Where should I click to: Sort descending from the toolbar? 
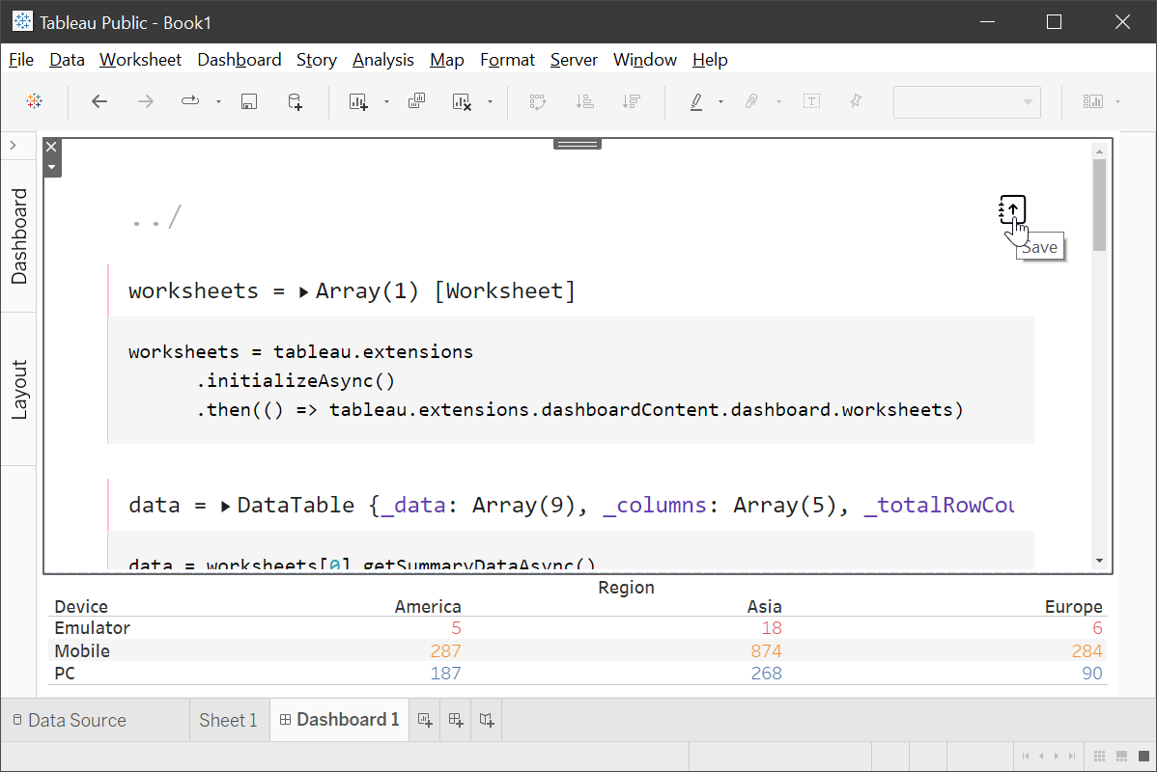coord(632,101)
